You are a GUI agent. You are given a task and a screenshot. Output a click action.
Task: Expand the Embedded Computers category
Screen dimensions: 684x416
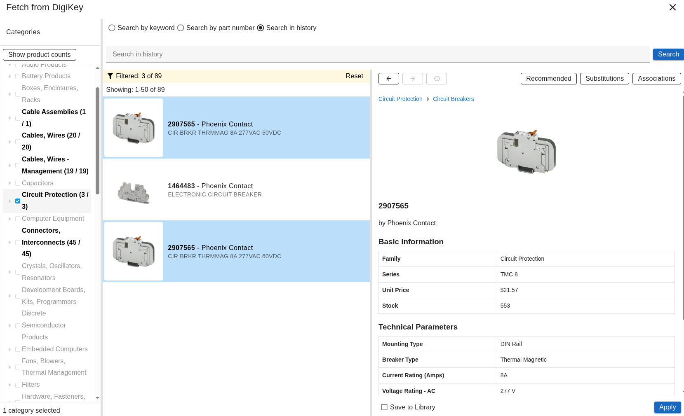9,349
